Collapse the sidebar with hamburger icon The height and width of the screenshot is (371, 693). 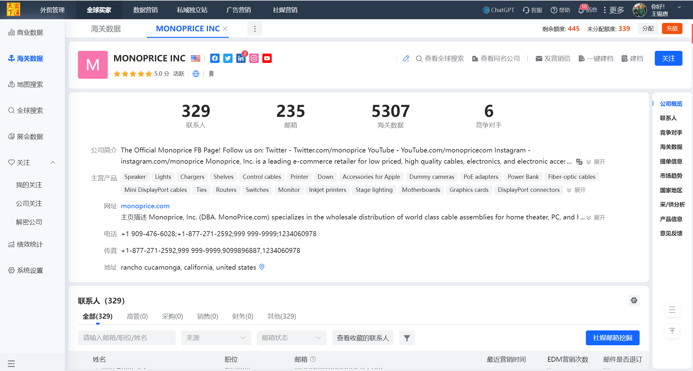pyautogui.click(x=11, y=364)
